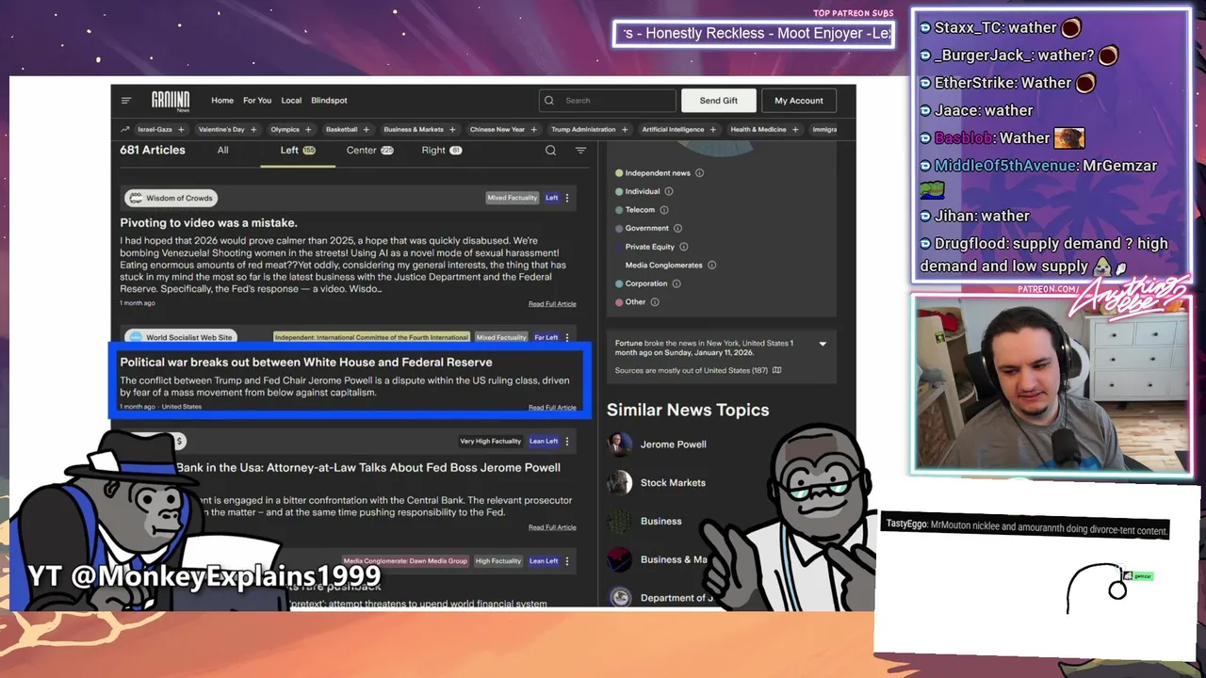Screen dimensions: 1206x678
Task: Open the article filter lines icon
Action: [580, 150]
